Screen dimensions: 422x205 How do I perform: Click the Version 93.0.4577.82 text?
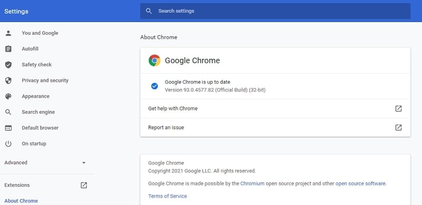215,90
